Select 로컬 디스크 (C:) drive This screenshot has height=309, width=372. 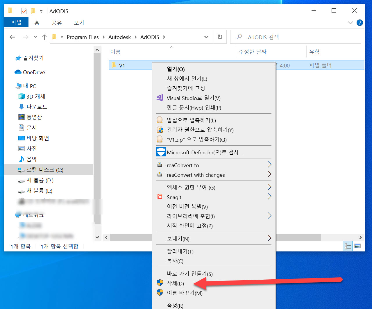point(49,169)
